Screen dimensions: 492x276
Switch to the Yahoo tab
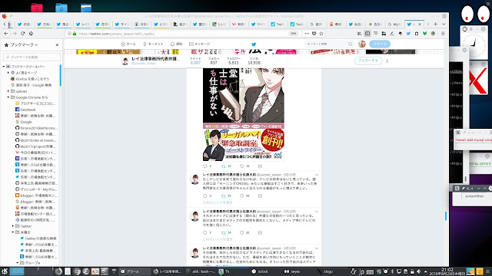pyautogui.click(x=239, y=24)
